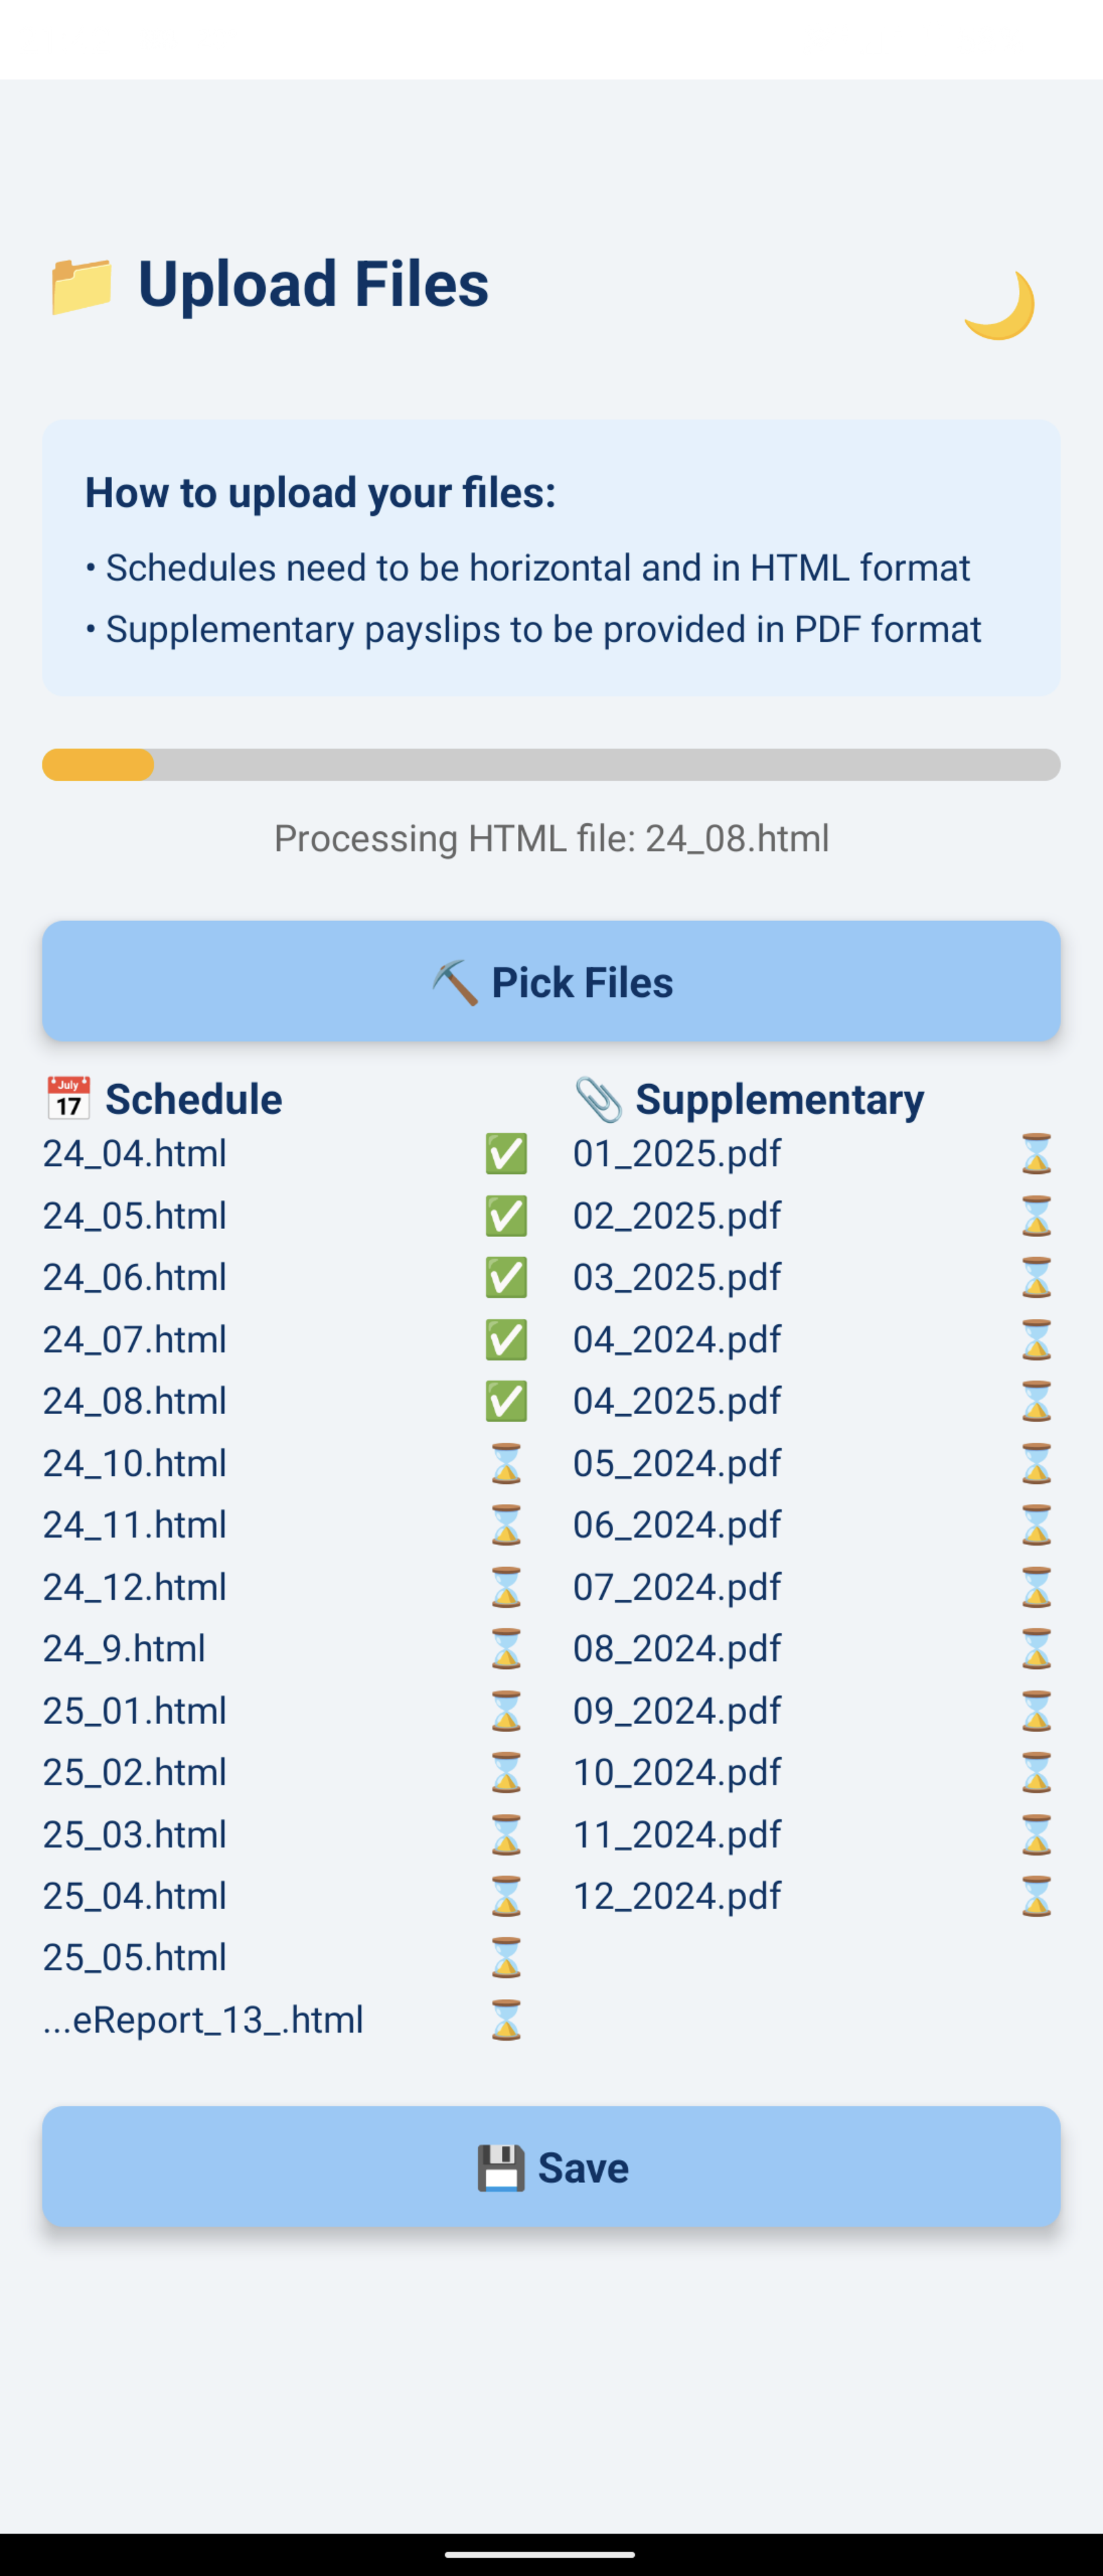This screenshot has width=1103, height=2576.
Task: Click the green checkmark next to 24_08.html
Action: (506, 1401)
